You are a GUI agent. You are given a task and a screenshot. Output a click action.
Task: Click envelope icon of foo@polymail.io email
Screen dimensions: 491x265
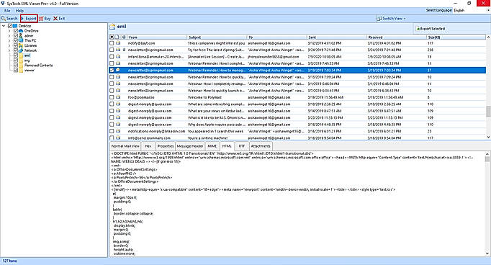pos(118,97)
